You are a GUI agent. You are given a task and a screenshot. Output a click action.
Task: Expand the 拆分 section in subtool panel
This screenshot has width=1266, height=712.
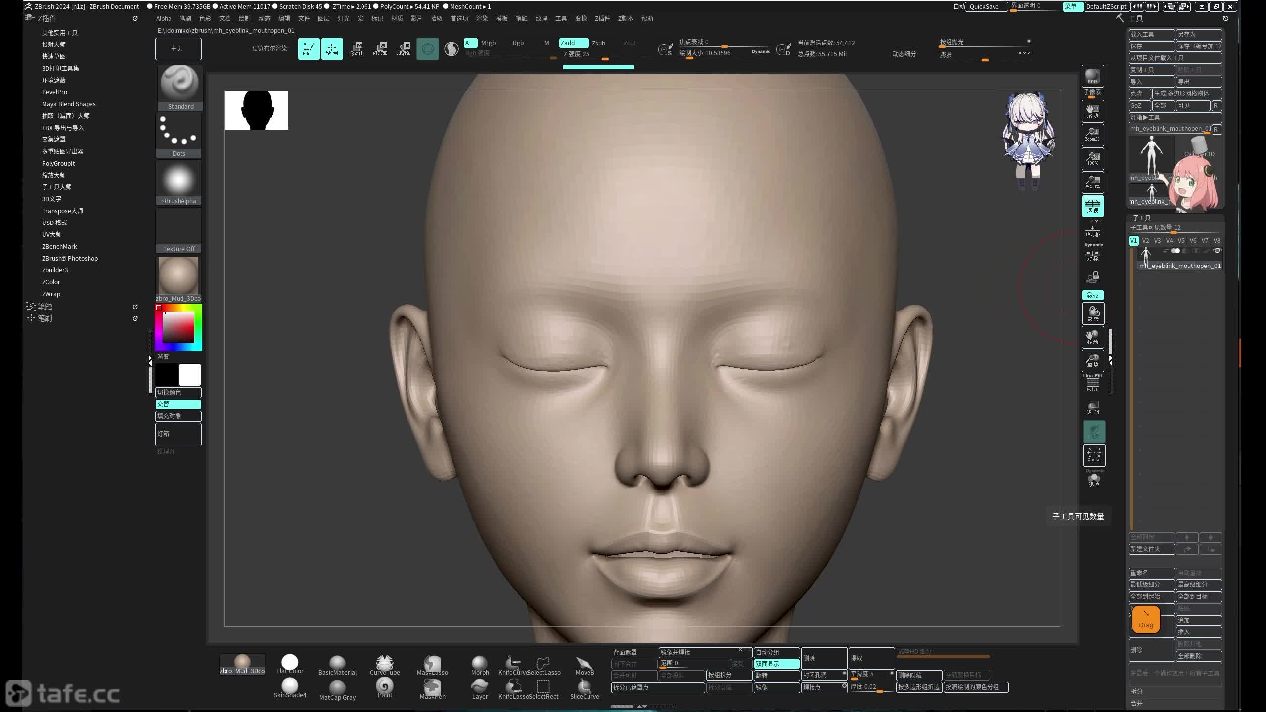(x=1137, y=691)
